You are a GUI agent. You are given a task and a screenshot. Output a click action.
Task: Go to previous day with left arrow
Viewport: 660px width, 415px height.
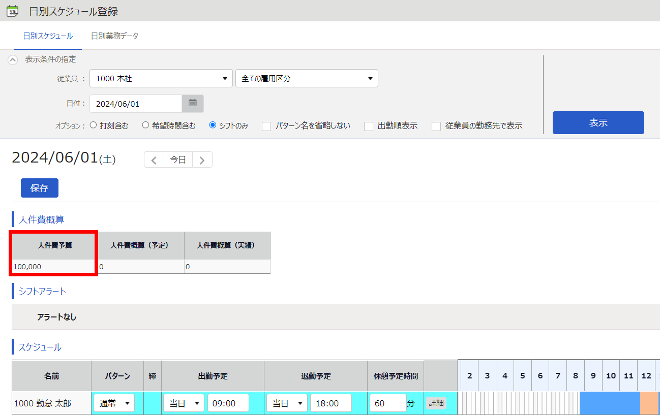coord(154,159)
